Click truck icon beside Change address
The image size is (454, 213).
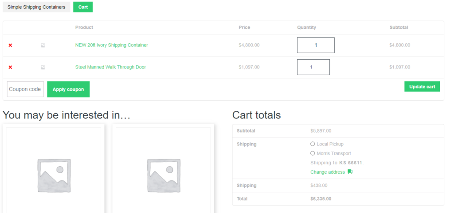(x=350, y=172)
